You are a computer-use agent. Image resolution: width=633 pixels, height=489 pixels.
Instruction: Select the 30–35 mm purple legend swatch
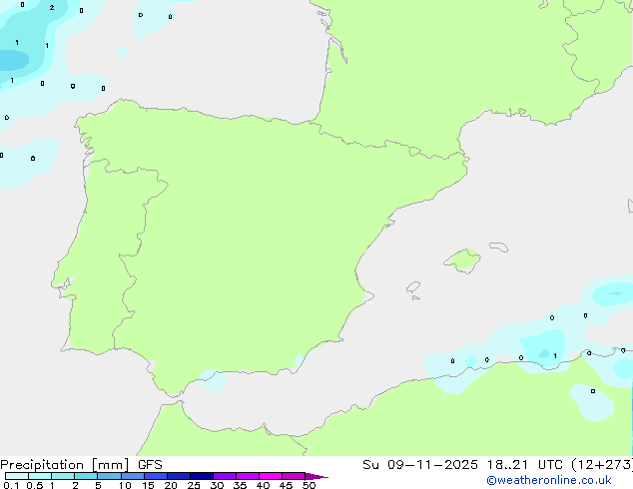[x=224, y=476]
